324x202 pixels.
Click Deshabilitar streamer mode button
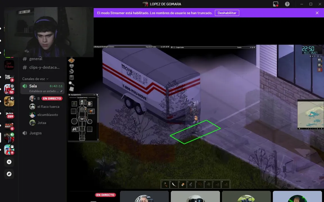227,13
